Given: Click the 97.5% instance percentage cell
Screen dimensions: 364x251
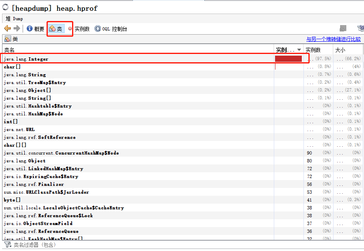Looking at the screenshot, I should (318, 59).
